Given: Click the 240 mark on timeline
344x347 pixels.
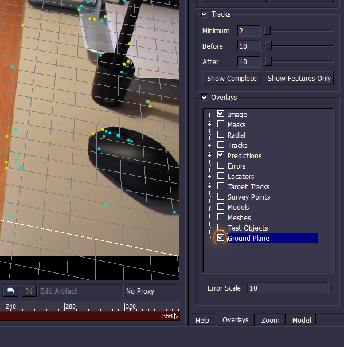Looking at the screenshot, I should pos(11,306).
